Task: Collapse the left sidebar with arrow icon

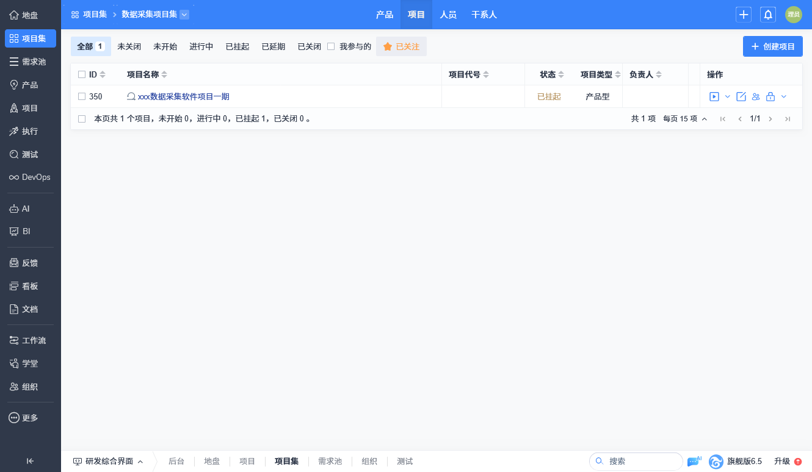Action: (x=30, y=461)
